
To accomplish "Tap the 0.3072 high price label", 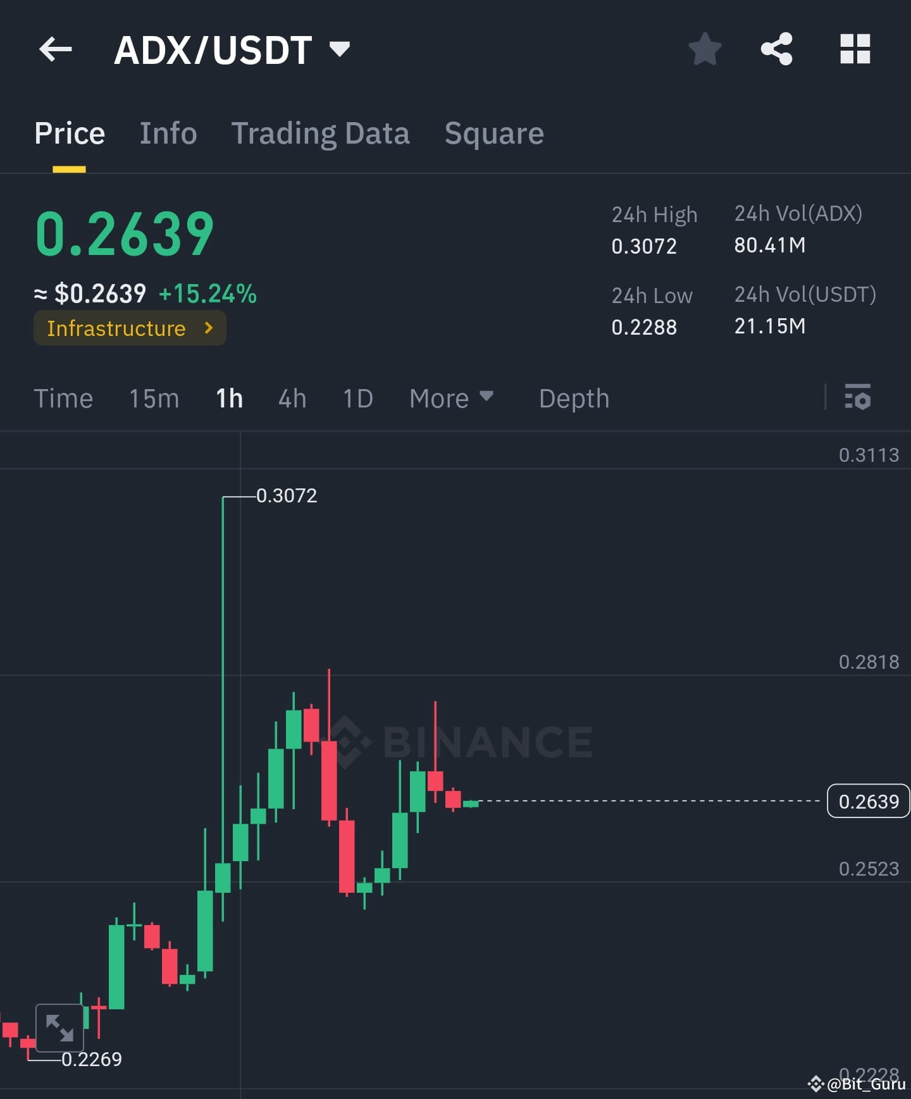I will click(x=287, y=496).
